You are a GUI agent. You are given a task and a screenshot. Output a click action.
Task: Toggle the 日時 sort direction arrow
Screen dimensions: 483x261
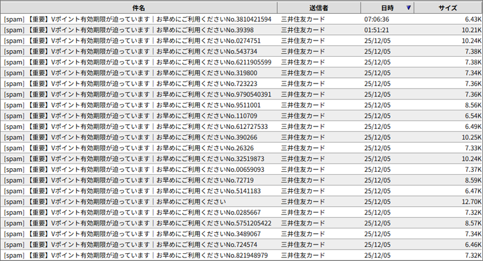point(410,8)
